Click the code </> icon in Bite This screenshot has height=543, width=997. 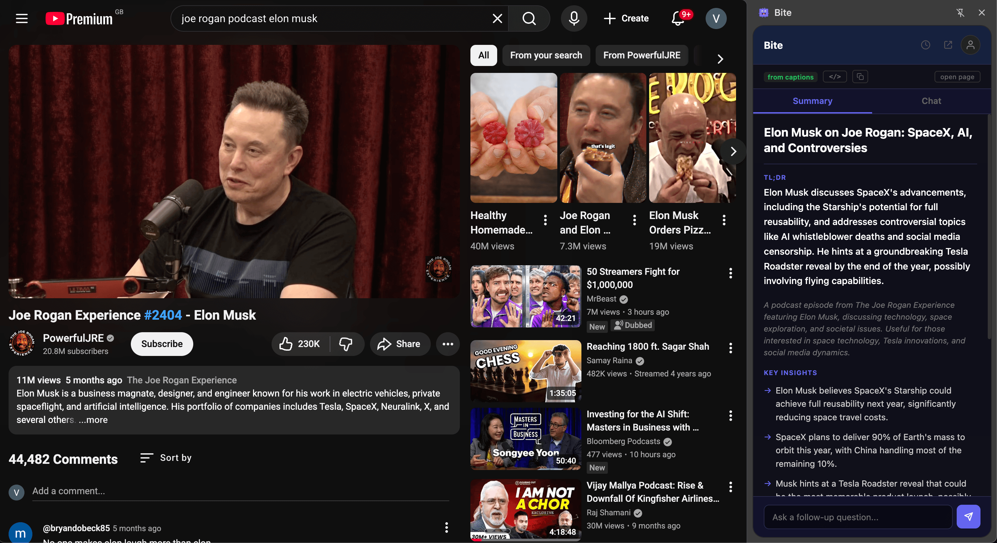point(835,77)
